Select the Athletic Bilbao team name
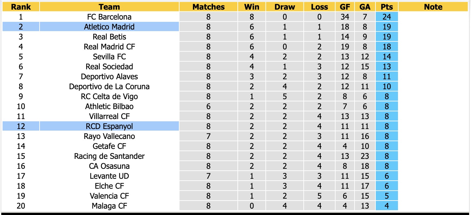Screen dimensions: 471x215 click(109, 106)
